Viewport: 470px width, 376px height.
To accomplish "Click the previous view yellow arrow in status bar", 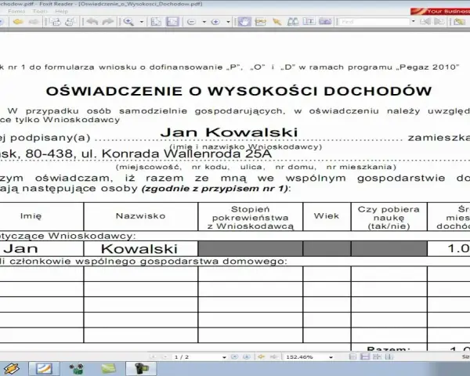I will [x=262, y=357].
